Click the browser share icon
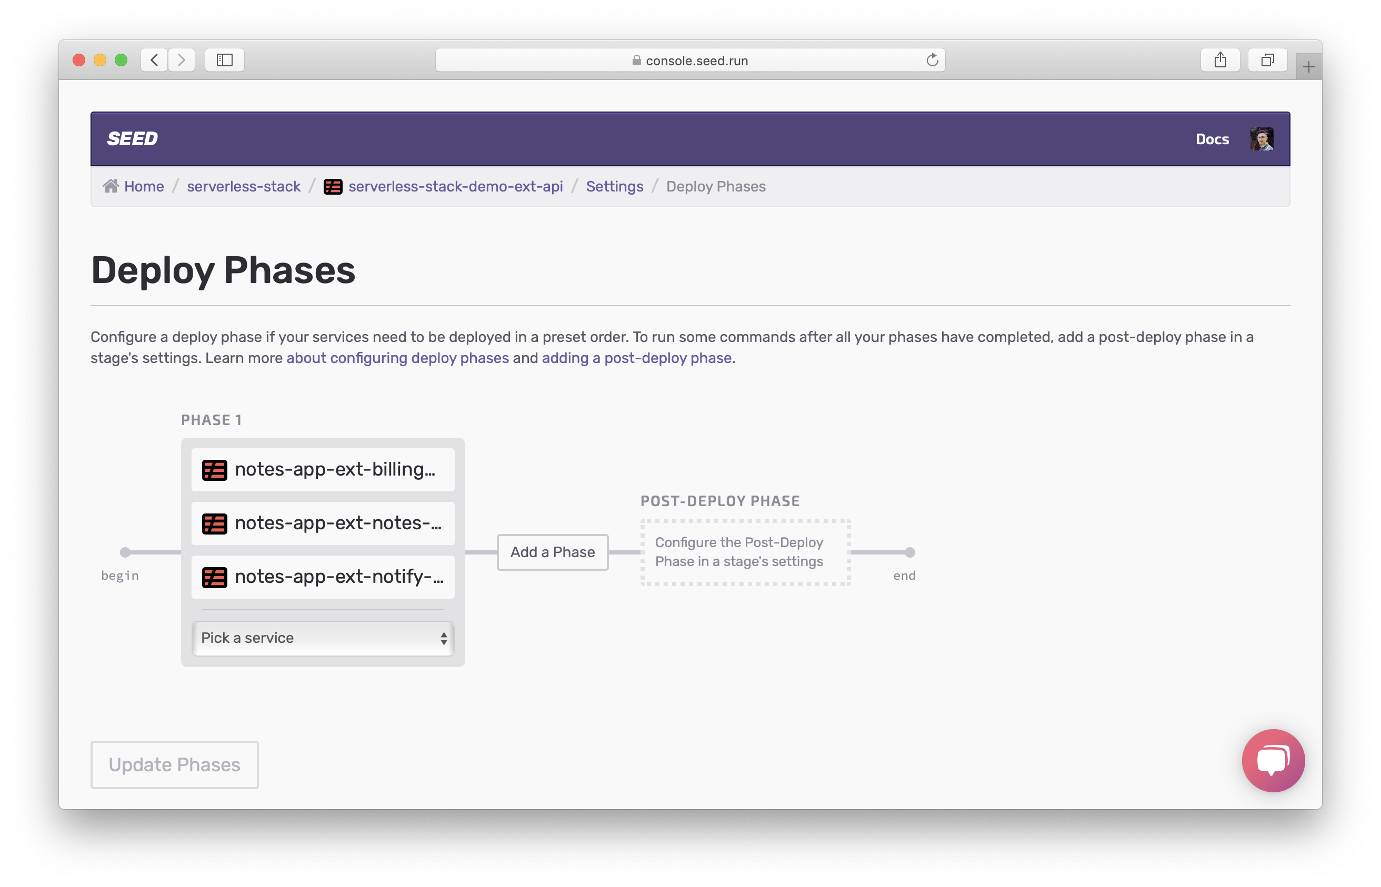Screen dimensions: 1381x887 (1219, 60)
